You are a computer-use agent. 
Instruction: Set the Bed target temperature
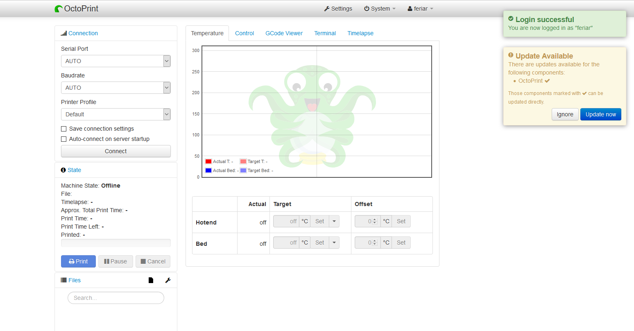[319, 243]
